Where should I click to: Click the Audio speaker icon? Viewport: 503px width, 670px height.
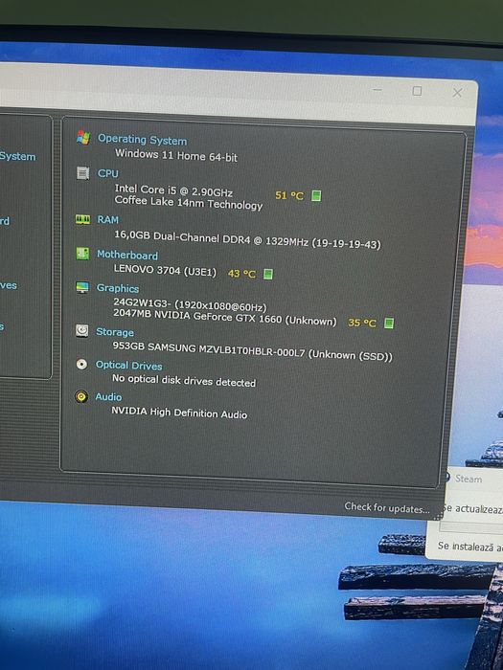click(x=80, y=396)
